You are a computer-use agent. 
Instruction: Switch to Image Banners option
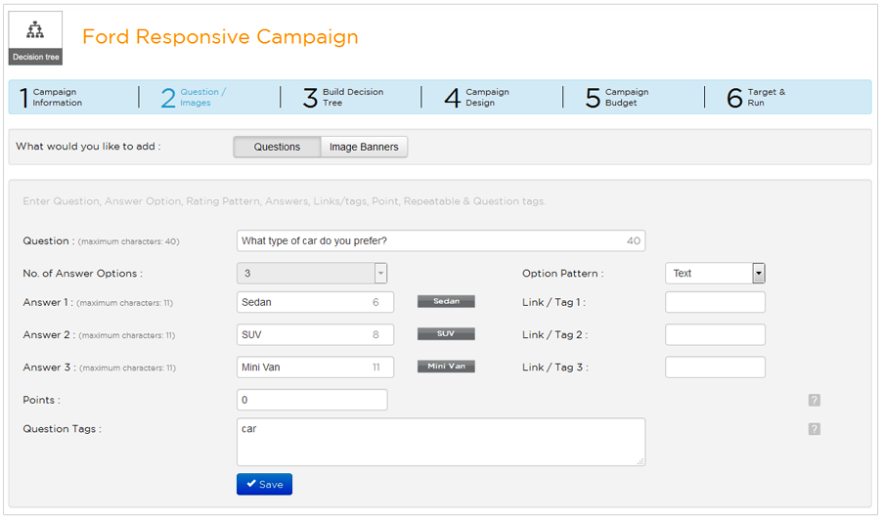coord(364,147)
